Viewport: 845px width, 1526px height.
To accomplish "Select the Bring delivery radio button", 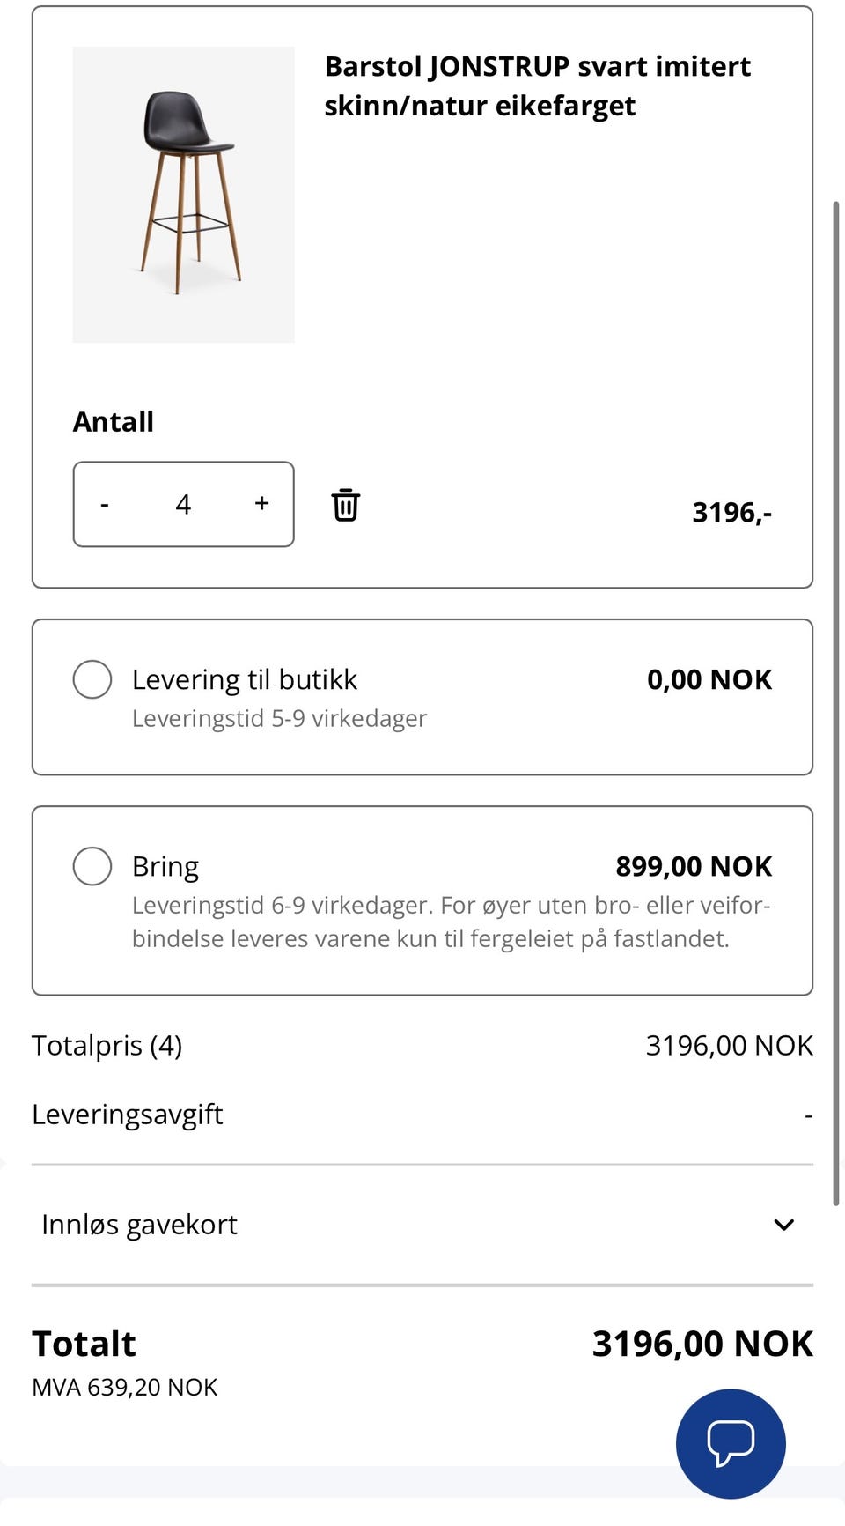I will [92, 866].
